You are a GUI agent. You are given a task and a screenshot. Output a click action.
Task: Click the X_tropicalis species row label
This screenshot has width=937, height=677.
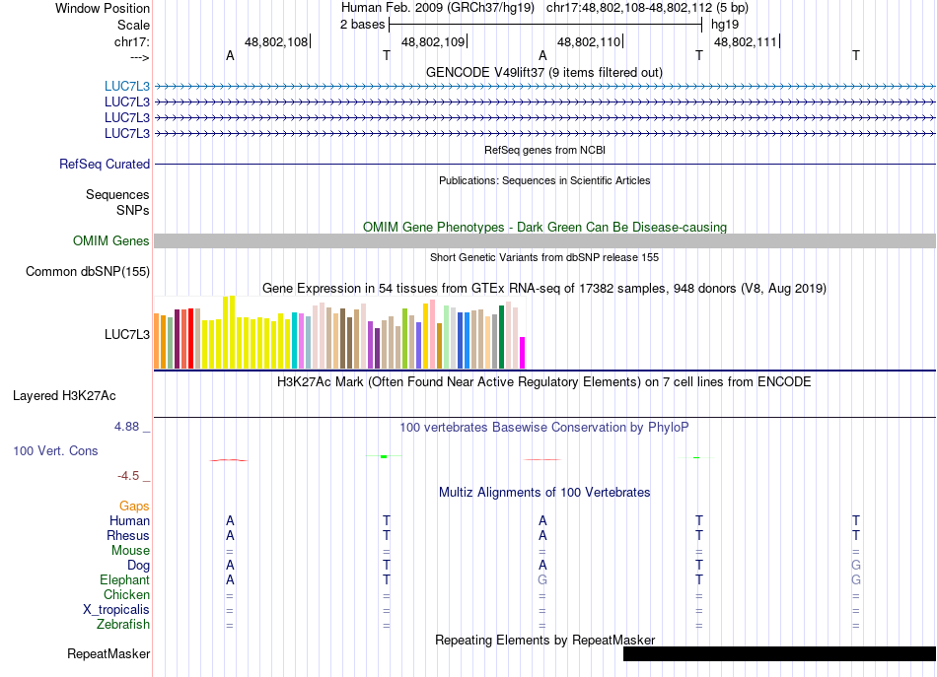(x=116, y=610)
